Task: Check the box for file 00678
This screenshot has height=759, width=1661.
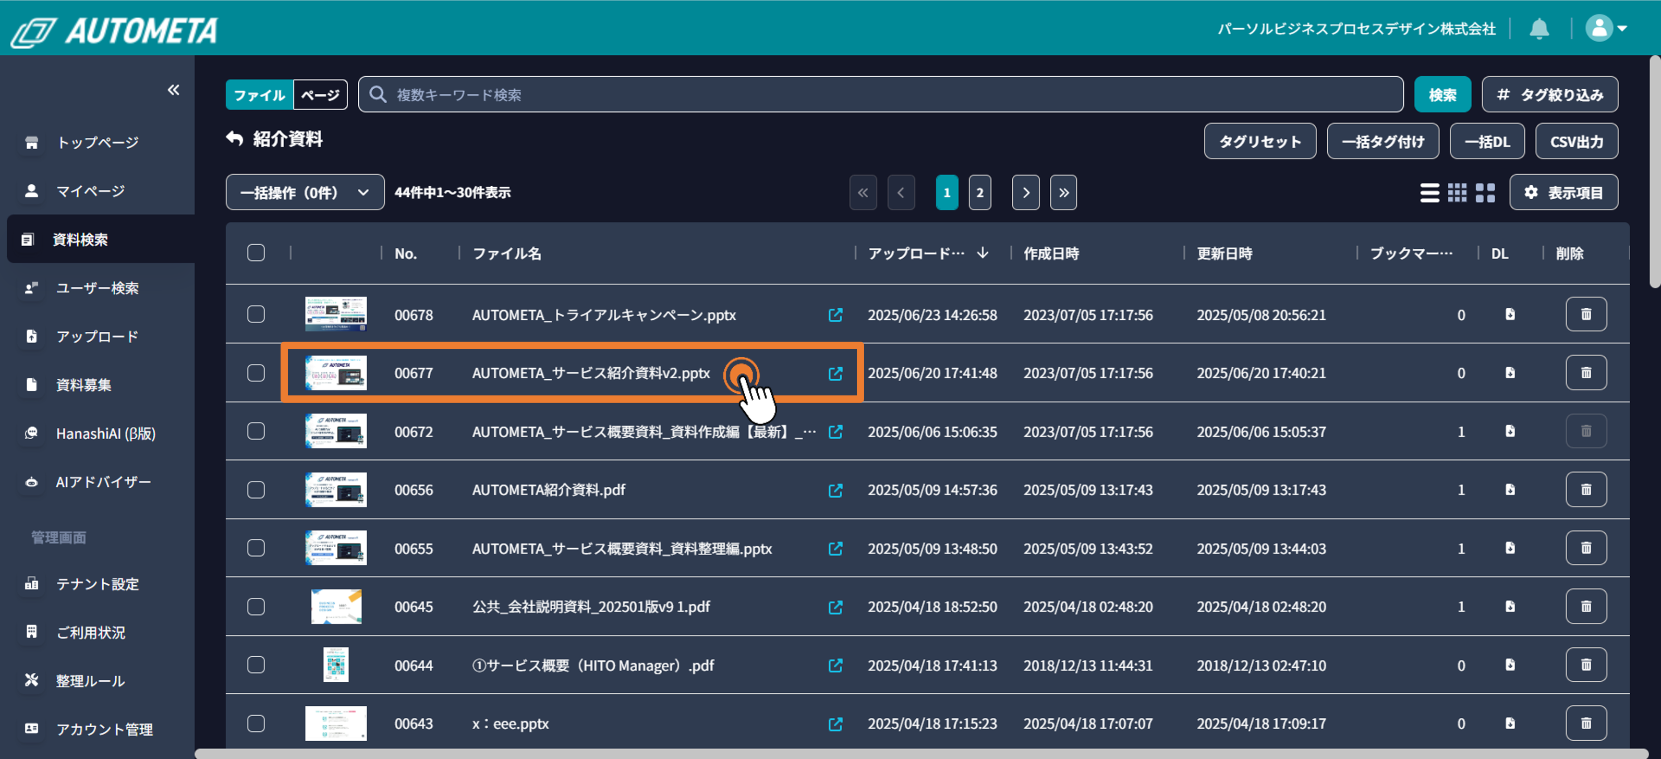Action: [x=256, y=314]
